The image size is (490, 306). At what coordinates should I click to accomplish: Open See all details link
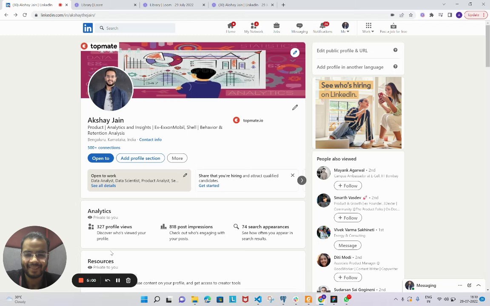click(103, 185)
